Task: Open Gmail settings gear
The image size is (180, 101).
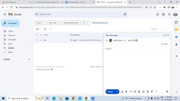Action: pos(163,14)
